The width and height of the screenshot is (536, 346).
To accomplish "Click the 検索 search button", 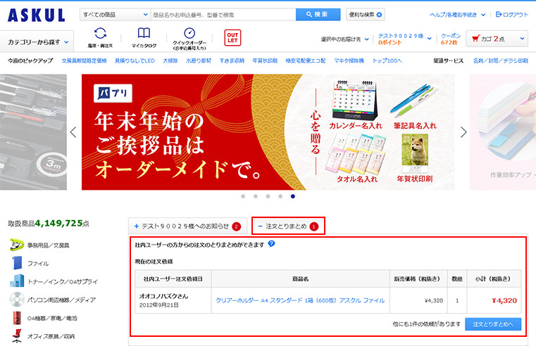I will (x=317, y=15).
